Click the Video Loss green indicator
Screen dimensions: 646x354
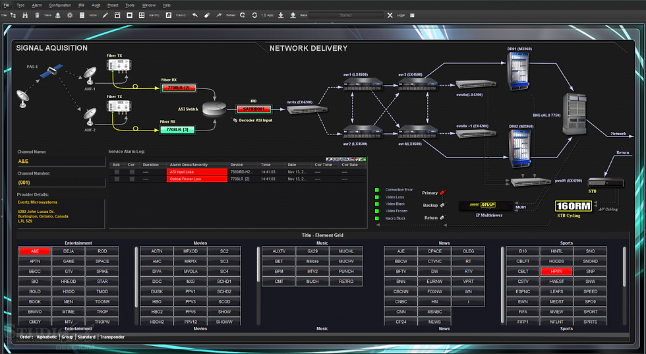click(x=377, y=197)
